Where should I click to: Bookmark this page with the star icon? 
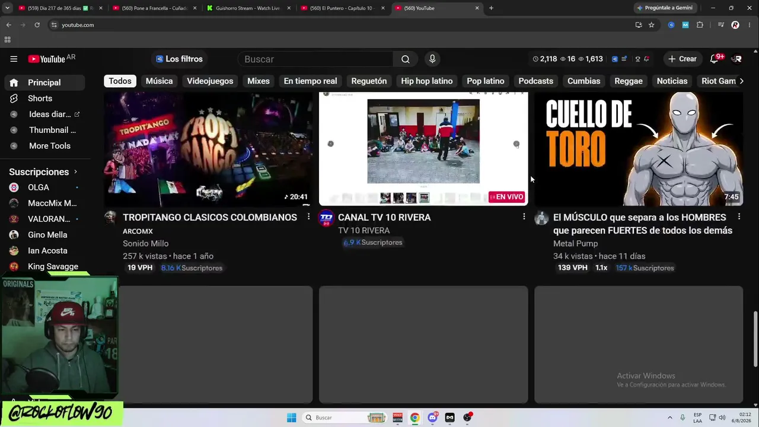pos(651,25)
